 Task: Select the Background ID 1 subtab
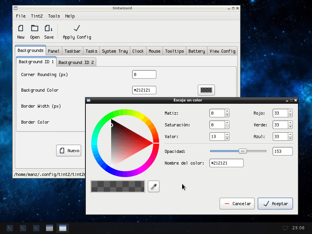(36, 62)
